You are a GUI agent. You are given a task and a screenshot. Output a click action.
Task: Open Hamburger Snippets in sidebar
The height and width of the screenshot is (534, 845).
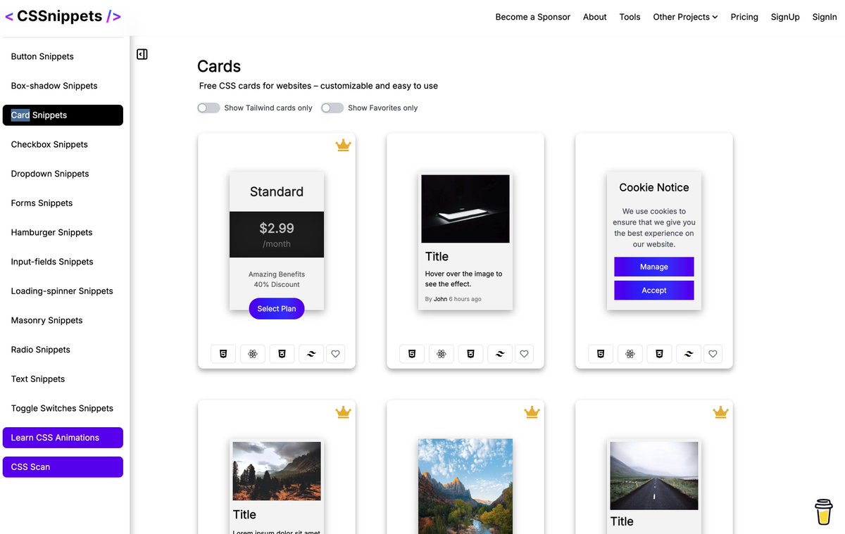coord(63,232)
